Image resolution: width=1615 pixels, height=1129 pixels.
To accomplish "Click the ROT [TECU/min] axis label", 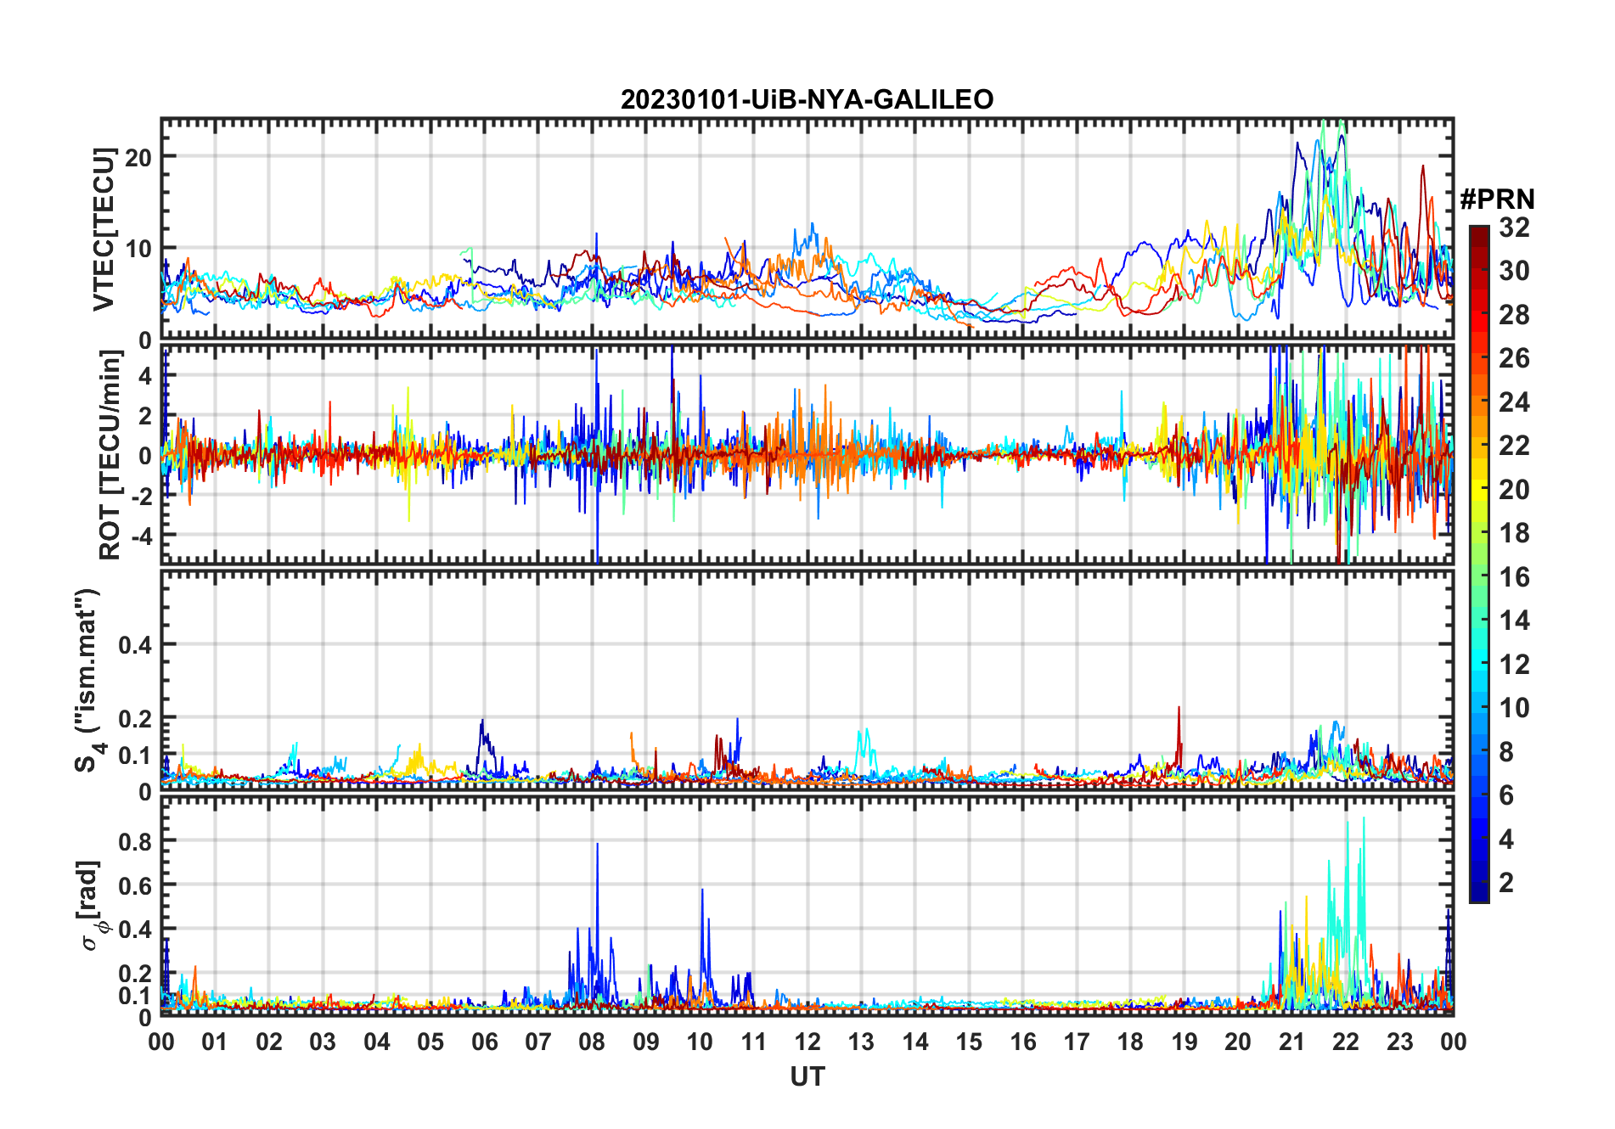I will point(110,454).
